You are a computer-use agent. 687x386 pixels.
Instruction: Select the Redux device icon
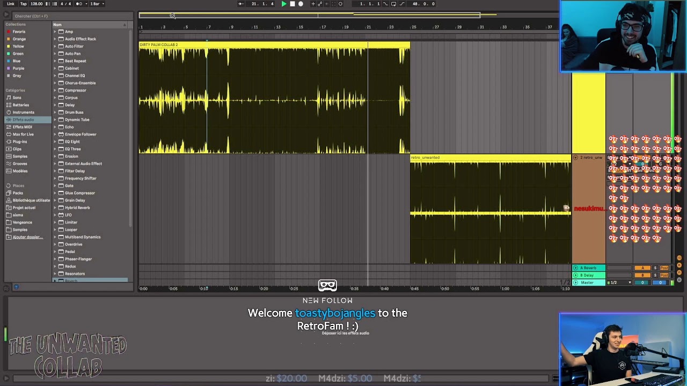[61, 266]
